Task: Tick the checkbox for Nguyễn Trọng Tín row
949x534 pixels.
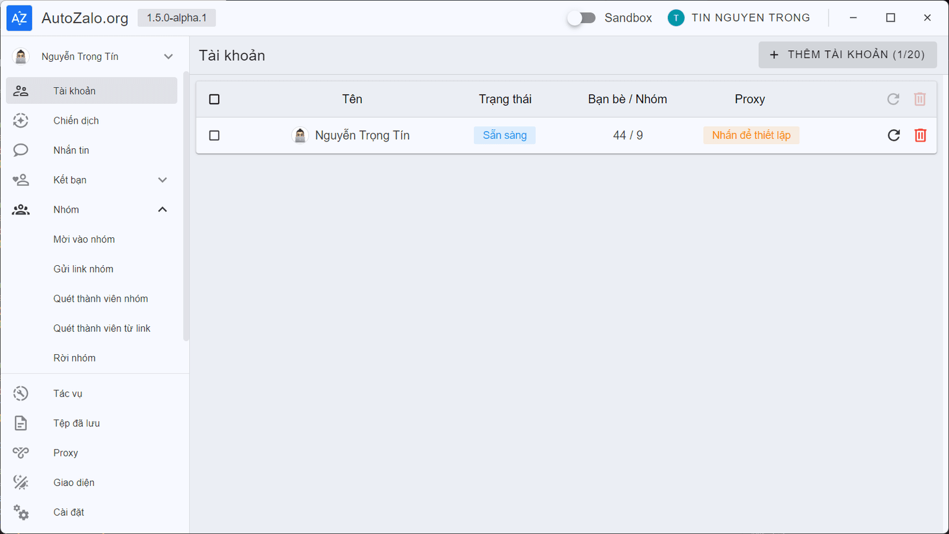Action: click(x=214, y=135)
